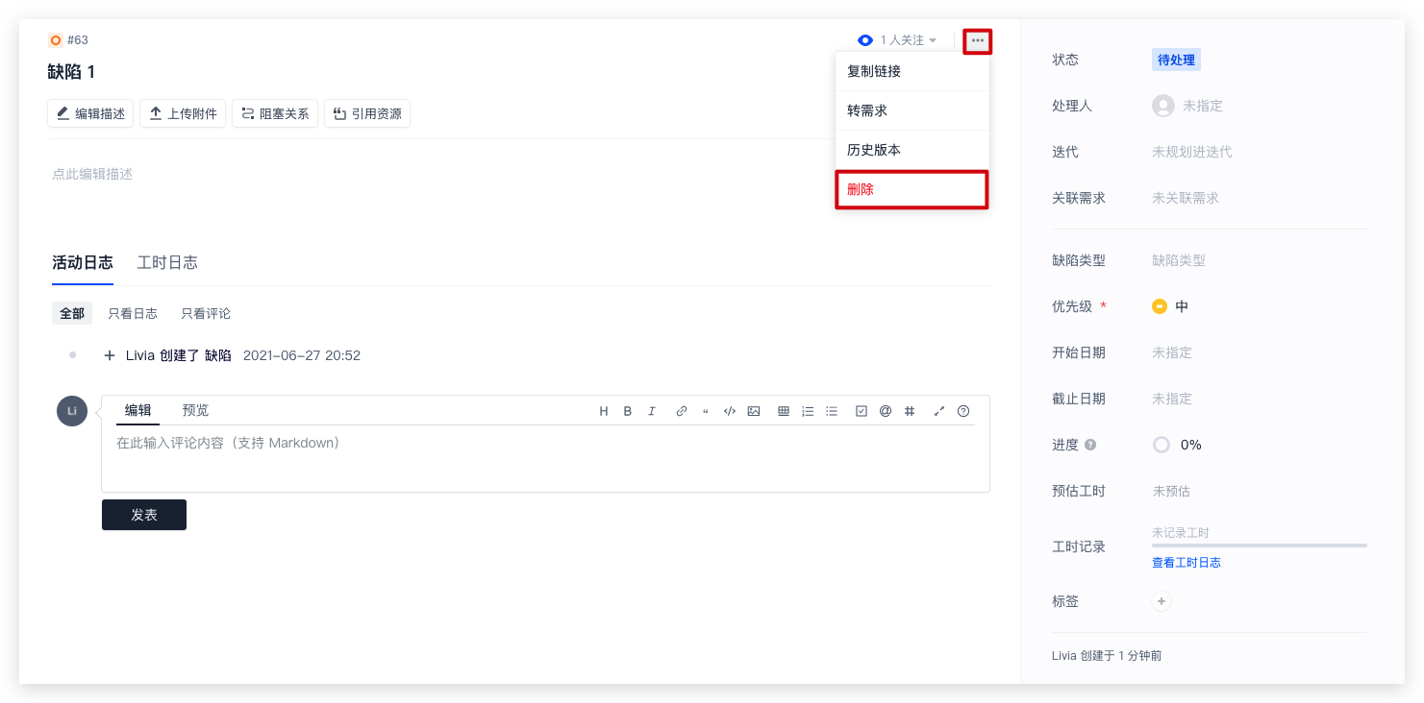Expand the comment editor to fullscreen
The height and width of the screenshot is (703, 1424).
click(x=939, y=411)
